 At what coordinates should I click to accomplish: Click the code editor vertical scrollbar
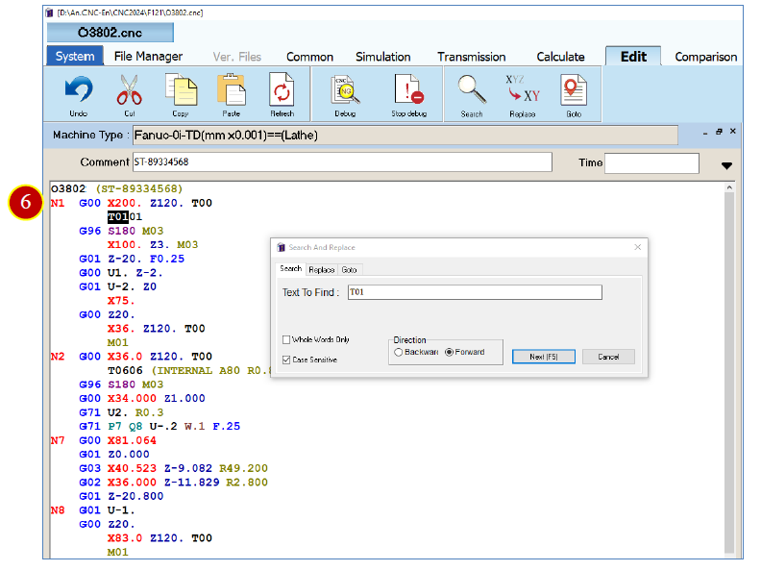click(x=729, y=371)
